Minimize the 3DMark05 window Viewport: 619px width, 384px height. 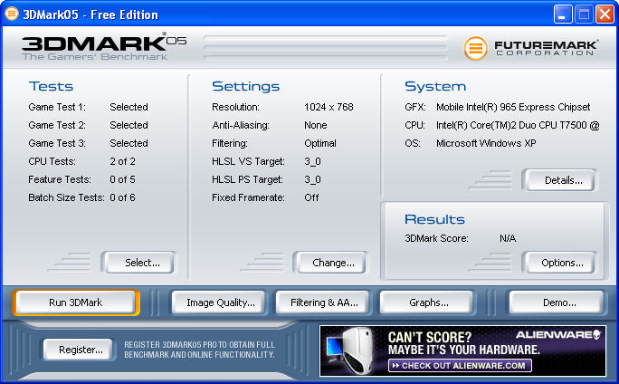point(563,14)
